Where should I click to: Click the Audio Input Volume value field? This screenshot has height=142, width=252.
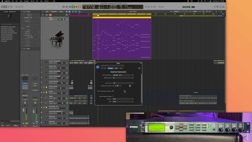[117, 86]
